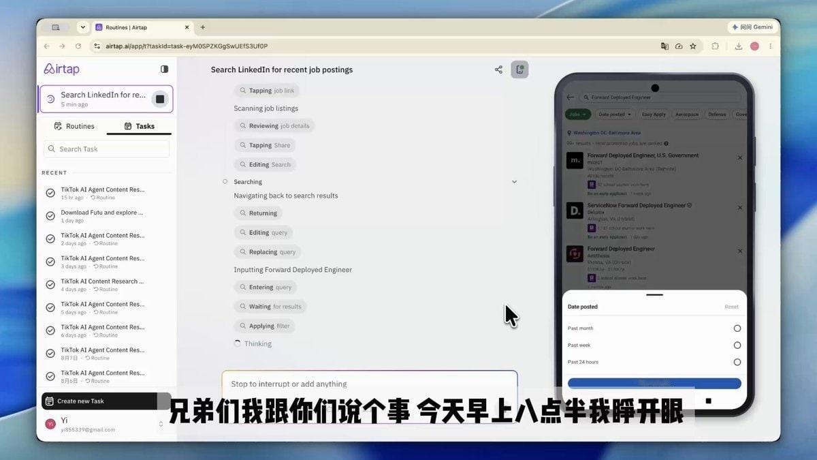Open a new browser tab
The width and height of the screenshot is (817, 460).
click(x=202, y=27)
